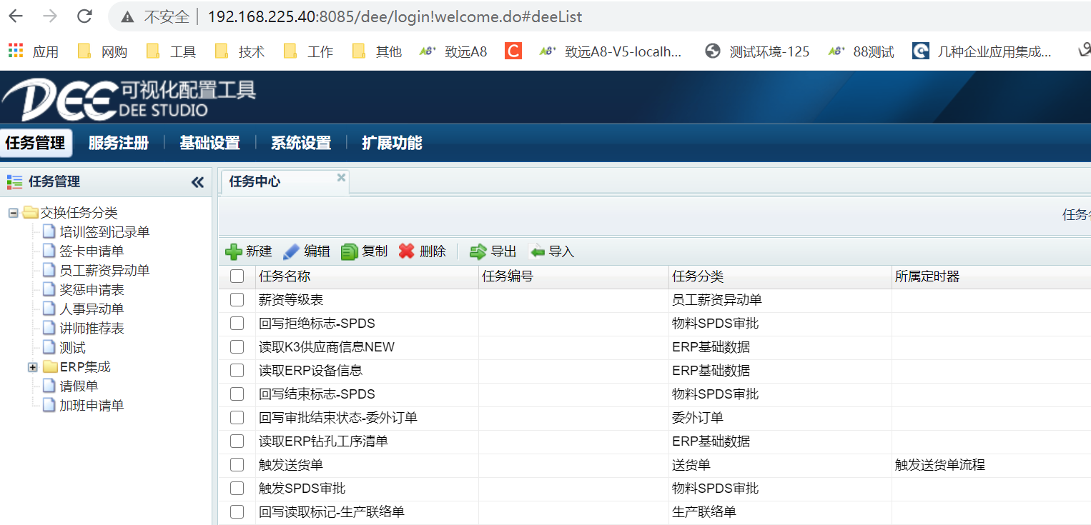1091x525 pixels.
Task: Click the browser address bar URL
Action: coord(393,16)
